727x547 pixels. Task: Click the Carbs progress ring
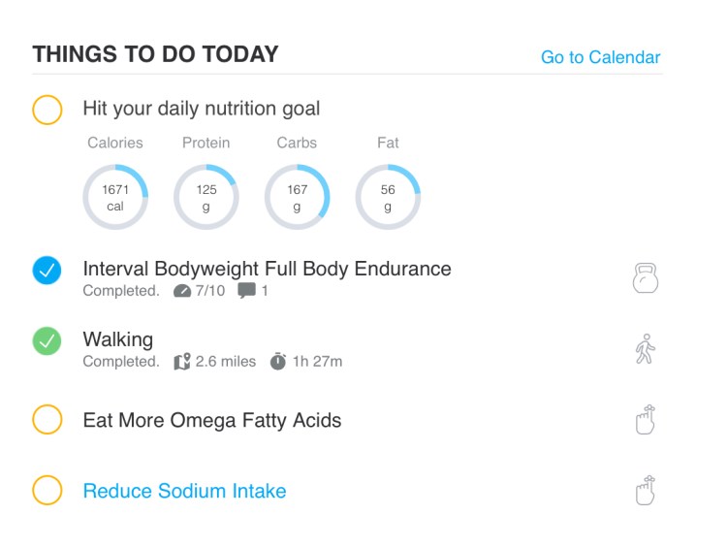297,197
